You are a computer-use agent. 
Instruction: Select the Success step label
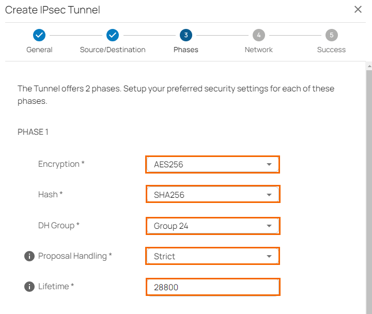pyautogui.click(x=332, y=50)
